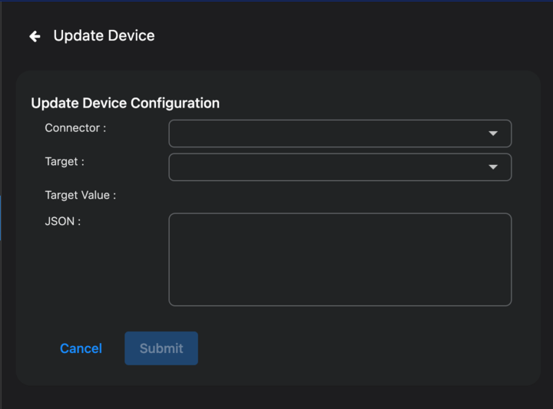Click the caret icon in Connector field

click(493, 134)
